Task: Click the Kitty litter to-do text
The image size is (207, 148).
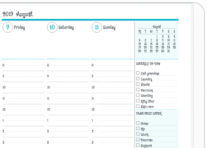Action: [x=147, y=101]
